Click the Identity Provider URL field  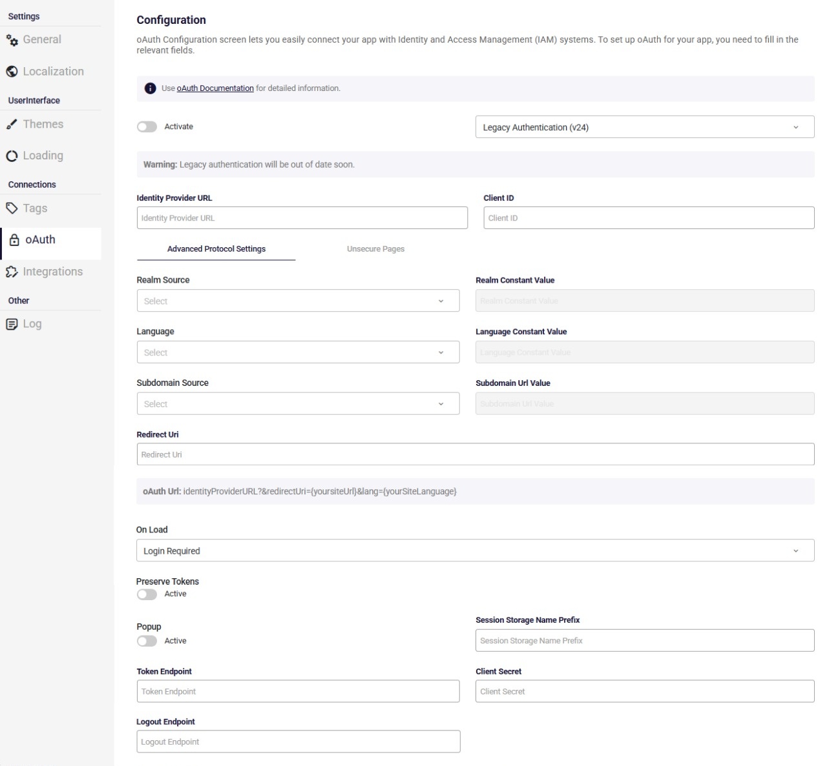click(x=302, y=218)
